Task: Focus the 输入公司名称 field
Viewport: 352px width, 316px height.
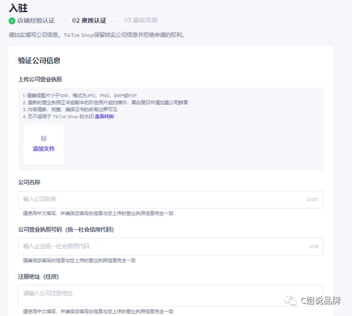Action: pos(171,200)
